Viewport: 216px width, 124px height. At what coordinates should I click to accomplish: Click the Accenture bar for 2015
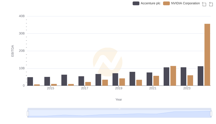point(47,81)
